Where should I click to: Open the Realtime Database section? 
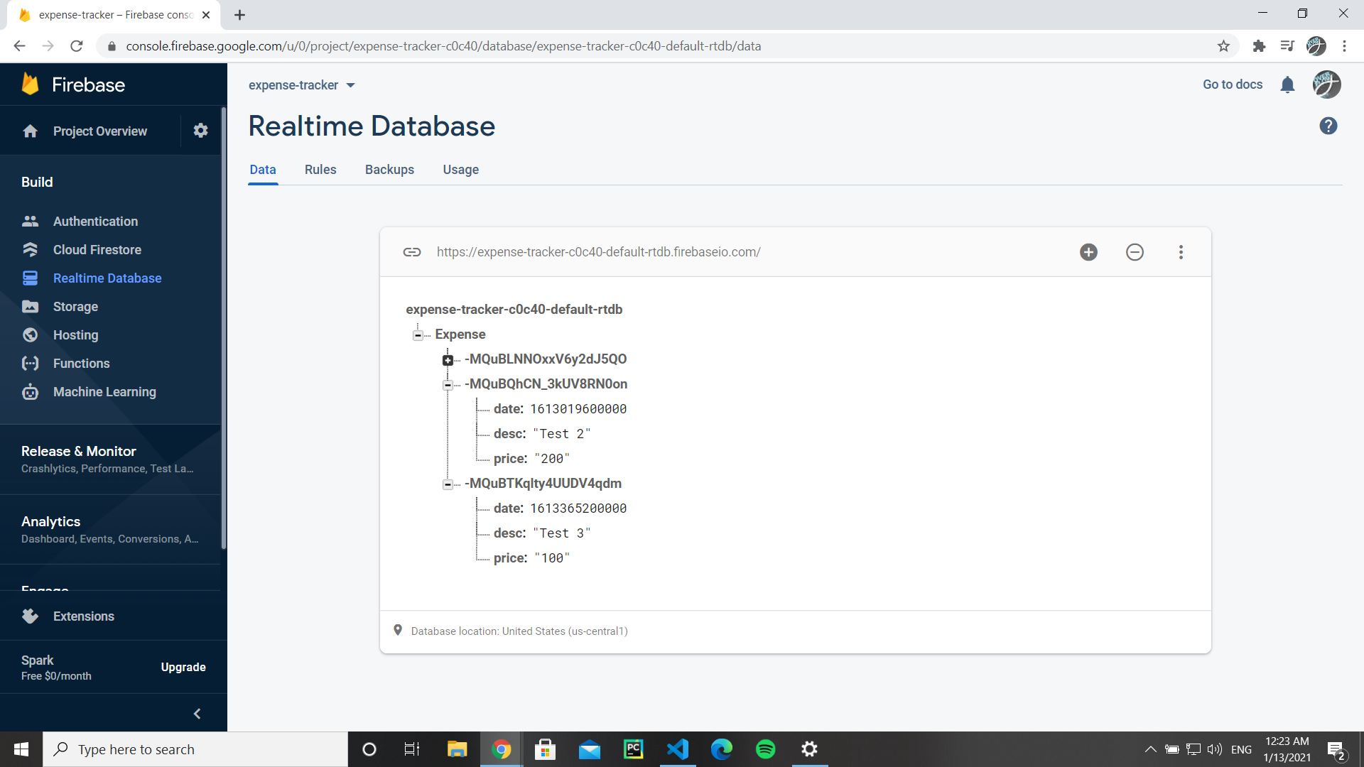107,278
